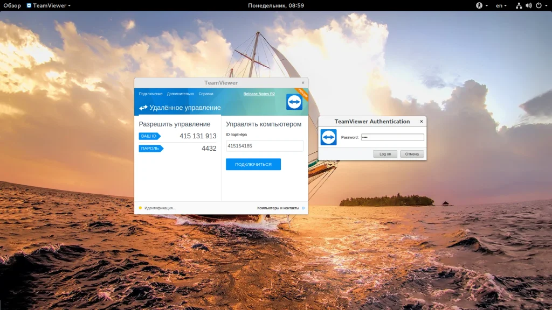The image size is (552, 310).
Task: Open the 'en' keyboard layout dropdown
Action: (501, 5)
